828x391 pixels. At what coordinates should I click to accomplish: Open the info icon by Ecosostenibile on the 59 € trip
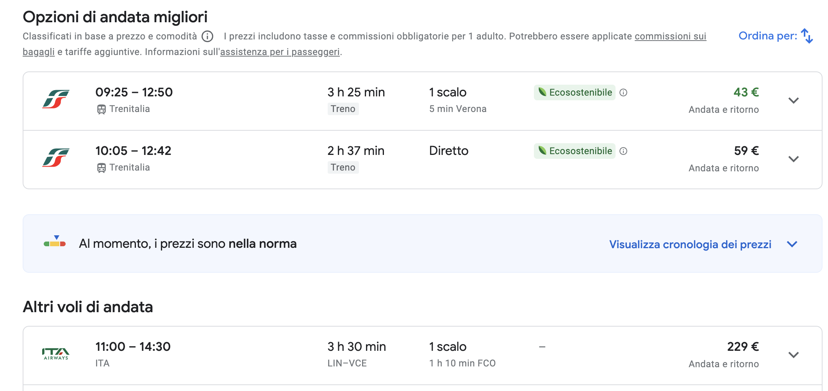[x=623, y=151]
